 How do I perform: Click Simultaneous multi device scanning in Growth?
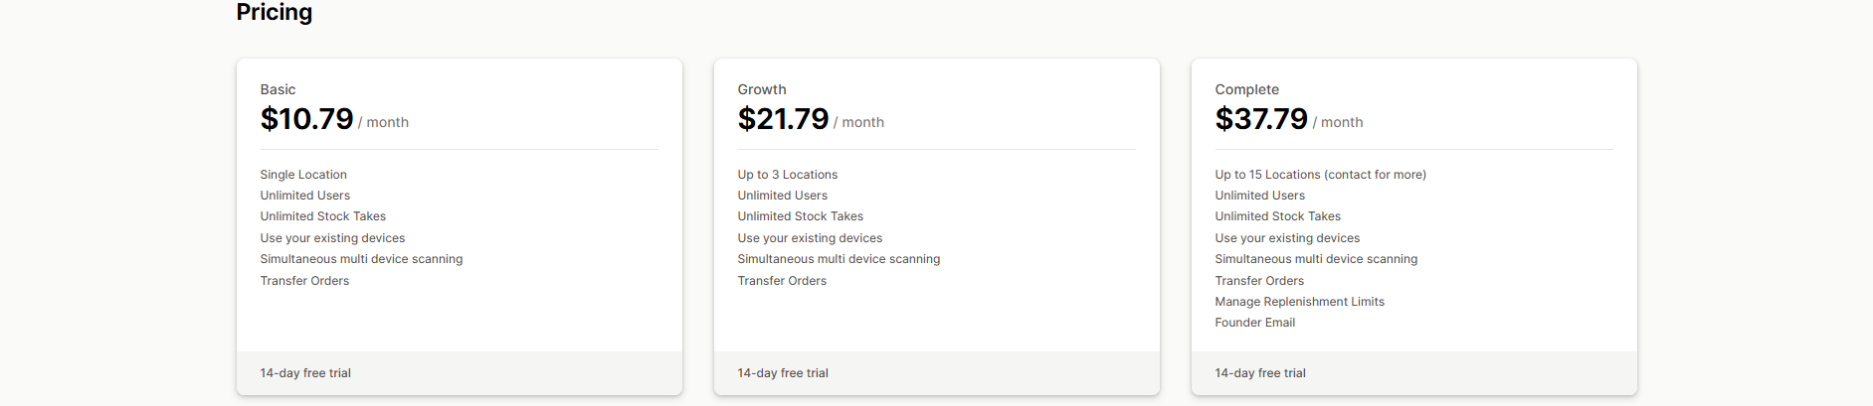click(839, 259)
